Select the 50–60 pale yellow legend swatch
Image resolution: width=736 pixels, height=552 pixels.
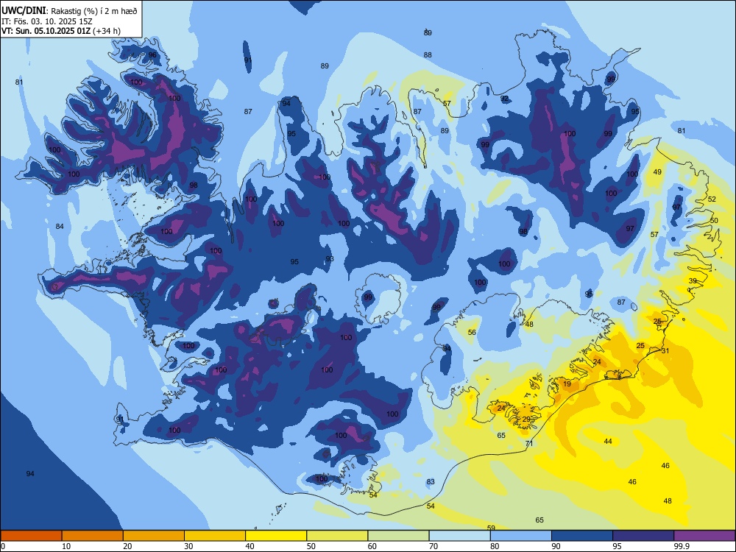337,536
